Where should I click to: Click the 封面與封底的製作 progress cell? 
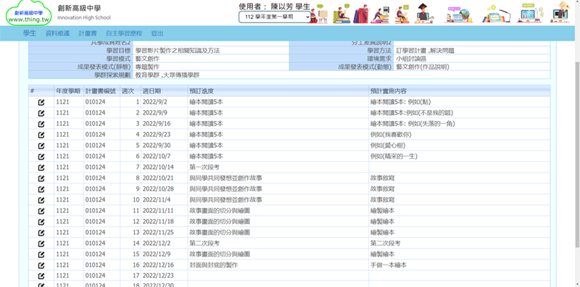(278, 265)
